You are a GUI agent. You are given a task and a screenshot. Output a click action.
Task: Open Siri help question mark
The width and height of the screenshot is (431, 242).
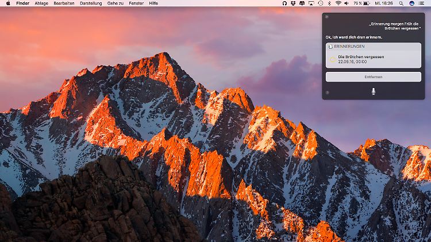click(x=327, y=93)
